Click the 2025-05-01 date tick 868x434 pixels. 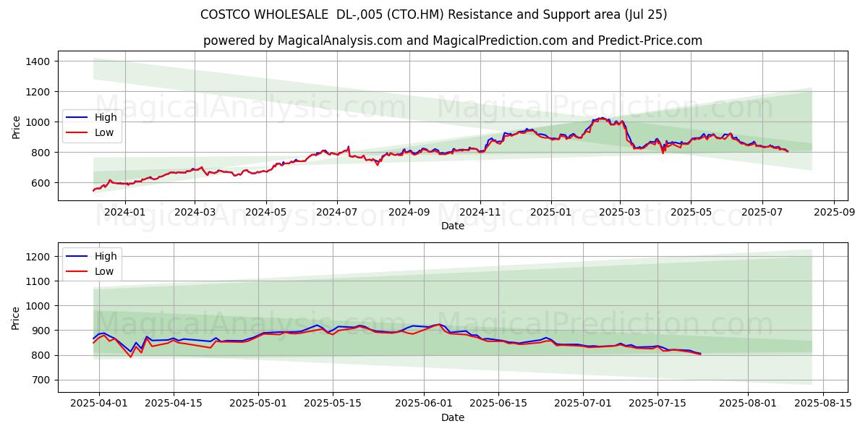tap(258, 403)
